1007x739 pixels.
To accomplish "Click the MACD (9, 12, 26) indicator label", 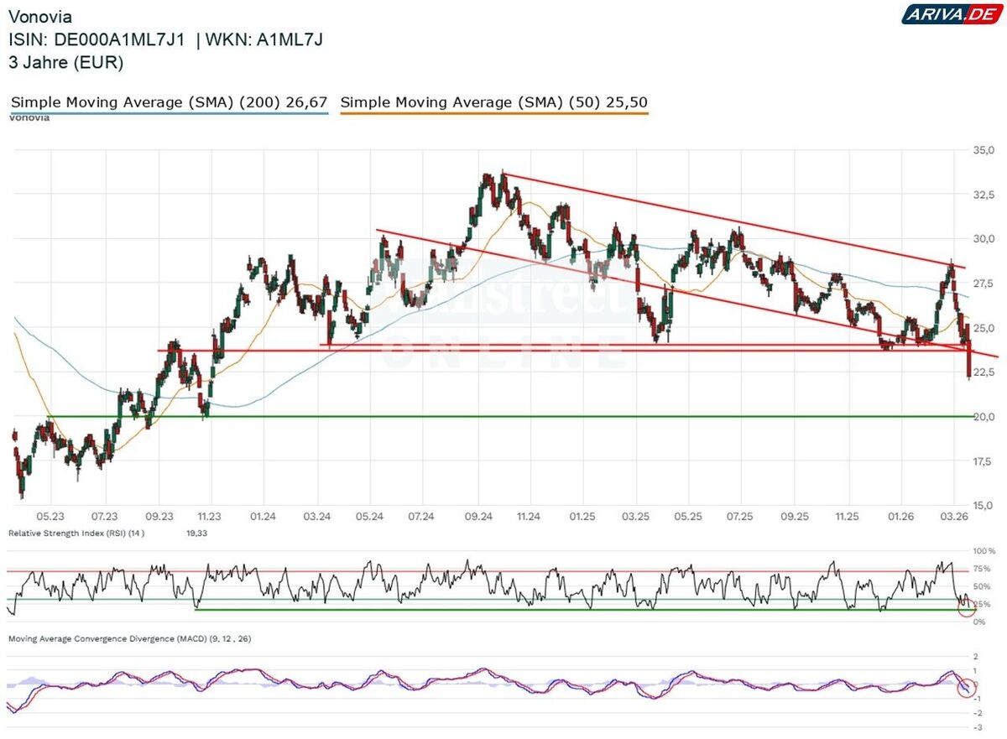I will click(x=129, y=638).
